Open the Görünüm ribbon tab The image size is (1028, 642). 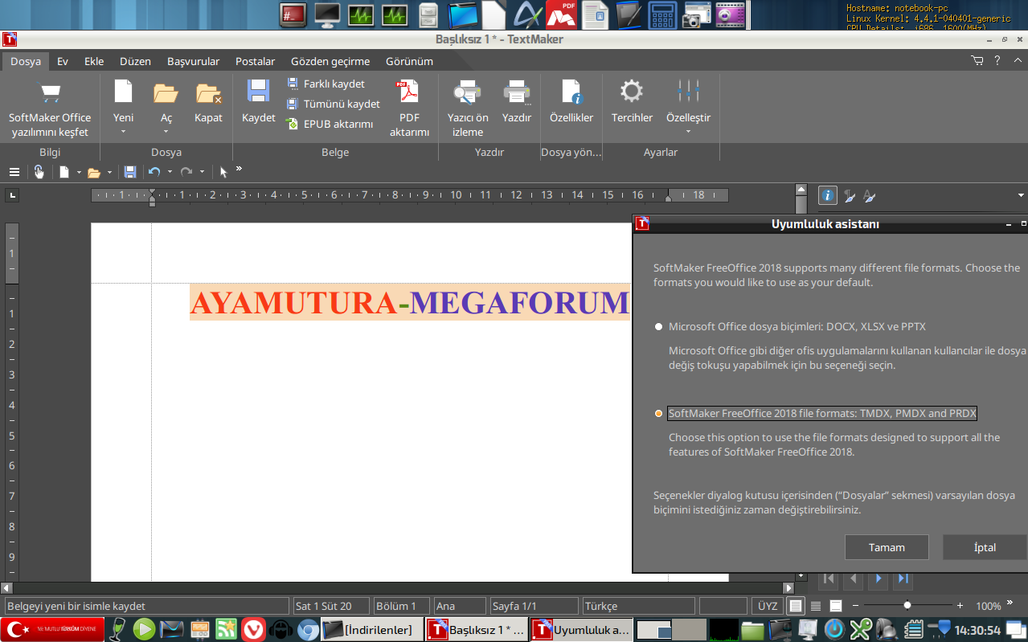coord(409,61)
